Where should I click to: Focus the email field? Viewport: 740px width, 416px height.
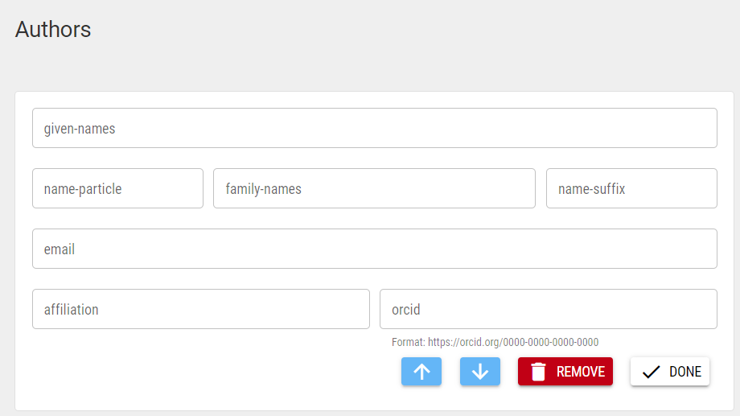(375, 249)
